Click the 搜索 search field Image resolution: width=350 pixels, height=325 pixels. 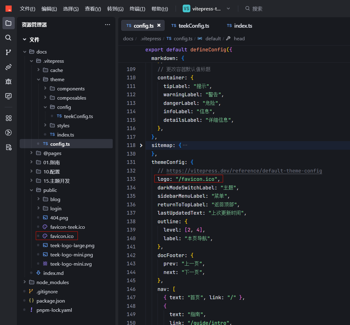254,9
